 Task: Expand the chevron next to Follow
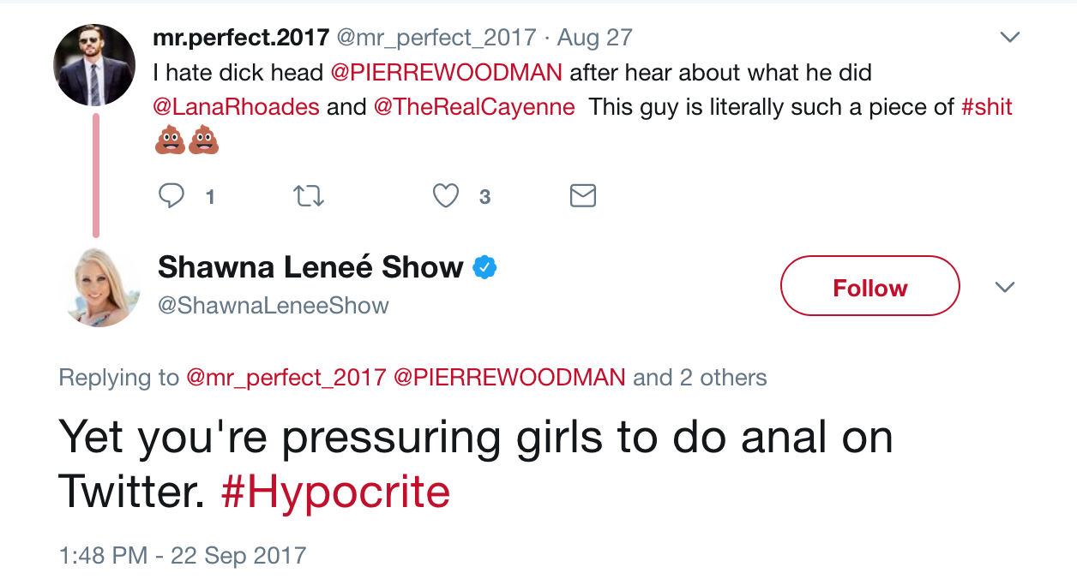1004,287
